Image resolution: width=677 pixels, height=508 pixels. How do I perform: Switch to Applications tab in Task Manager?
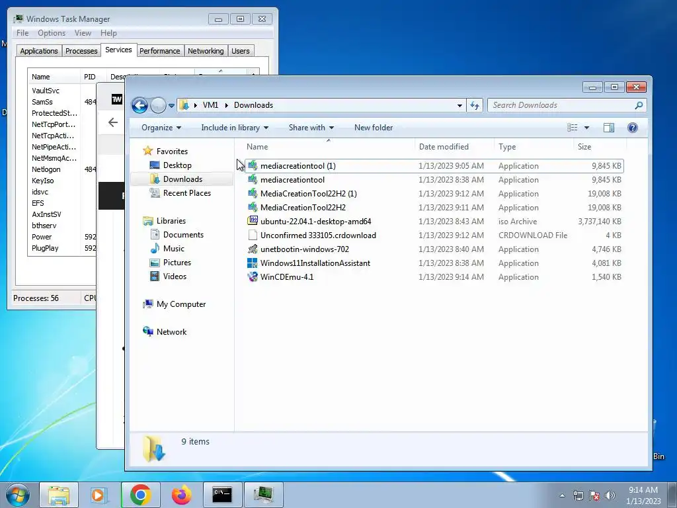(x=39, y=51)
